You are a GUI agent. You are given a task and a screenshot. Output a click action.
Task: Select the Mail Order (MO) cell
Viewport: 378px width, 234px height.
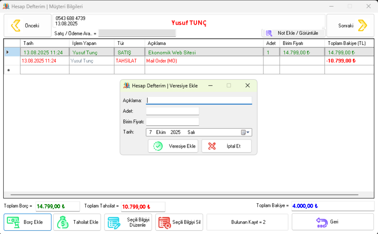[204, 61]
